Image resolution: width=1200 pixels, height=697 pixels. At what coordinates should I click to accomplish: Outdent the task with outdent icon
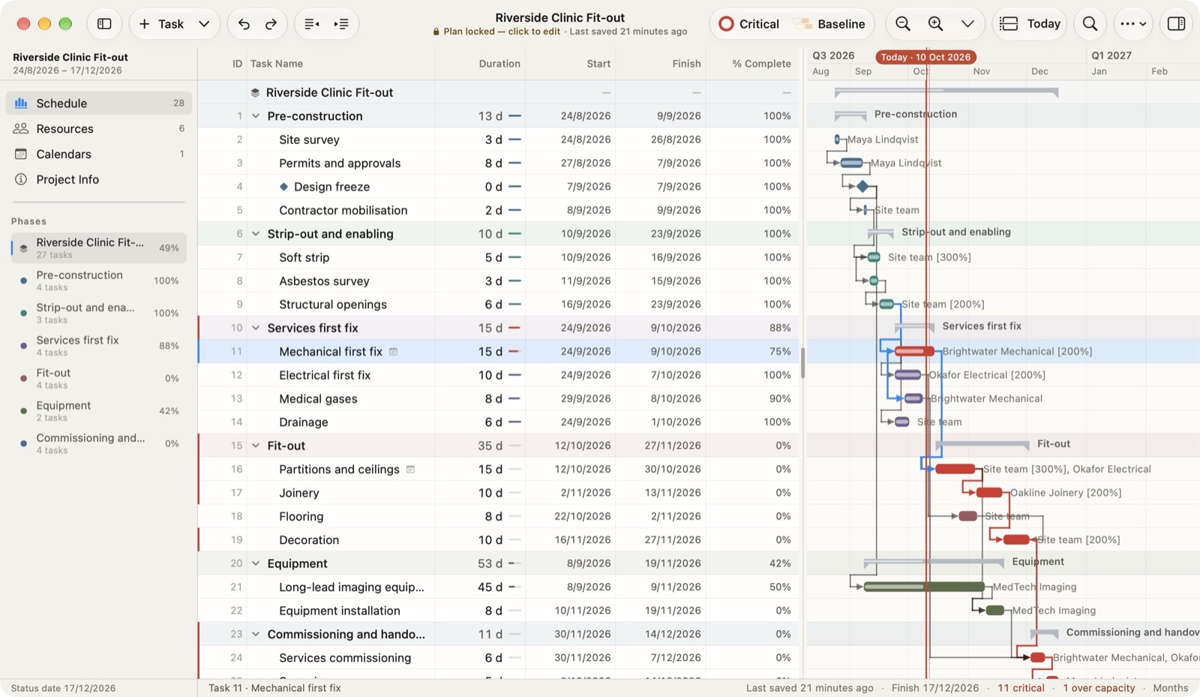click(312, 24)
